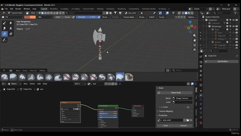Click the strength pressure pen icon
241x136 pixels.
point(99,17)
